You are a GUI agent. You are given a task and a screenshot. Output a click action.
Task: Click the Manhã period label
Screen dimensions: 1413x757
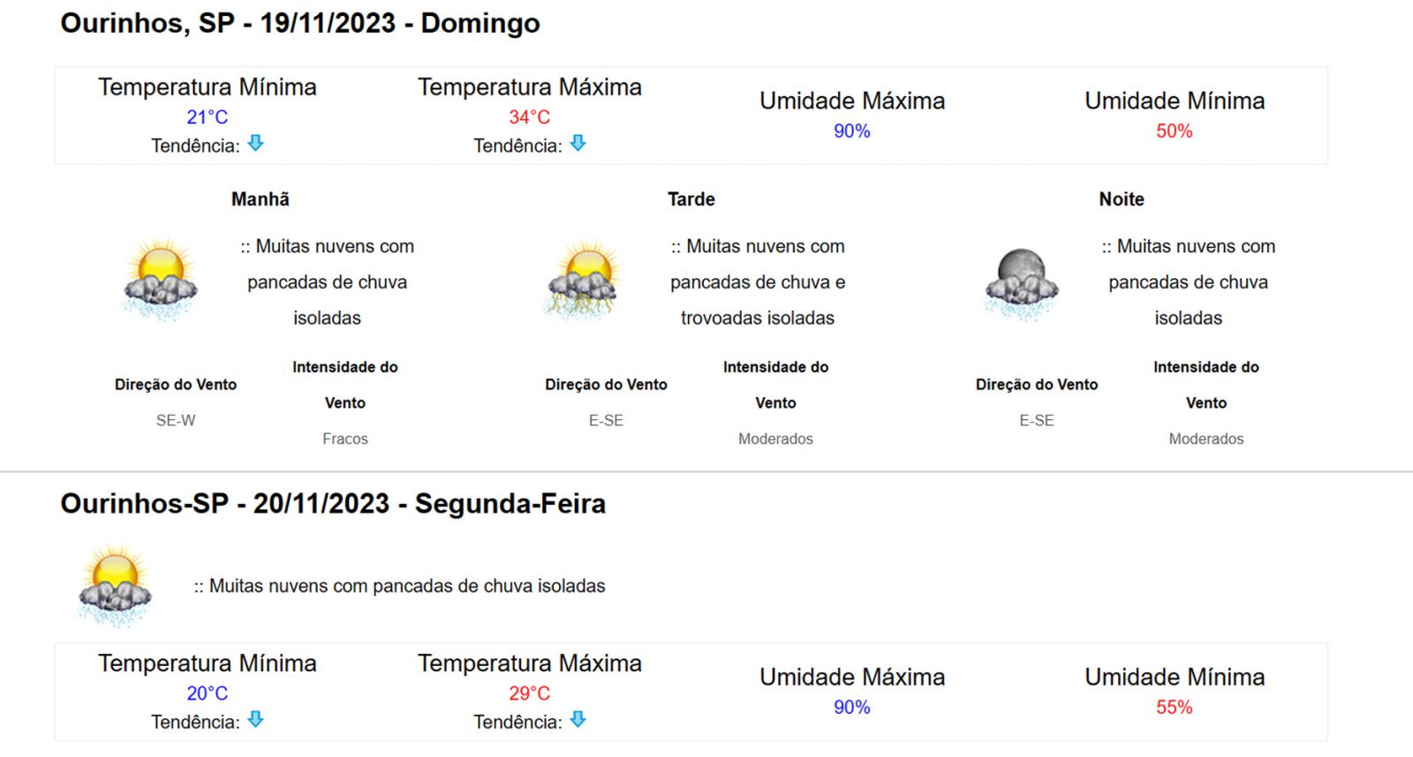click(x=261, y=199)
